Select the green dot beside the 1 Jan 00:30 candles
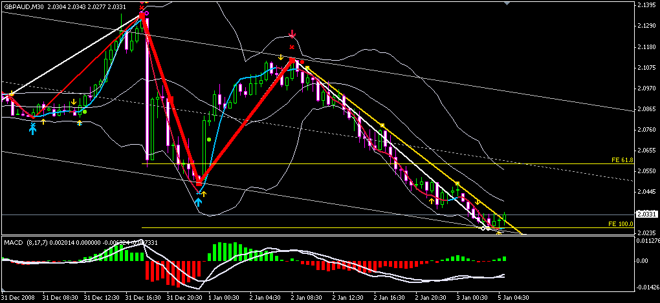 coord(208,139)
